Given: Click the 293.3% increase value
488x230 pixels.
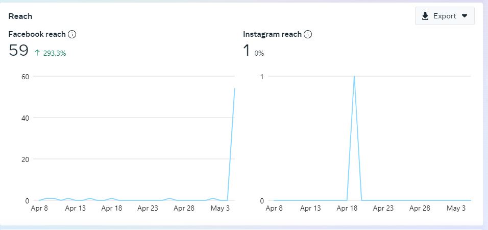Looking at the screenshot, I should click(x=55, y=53).
